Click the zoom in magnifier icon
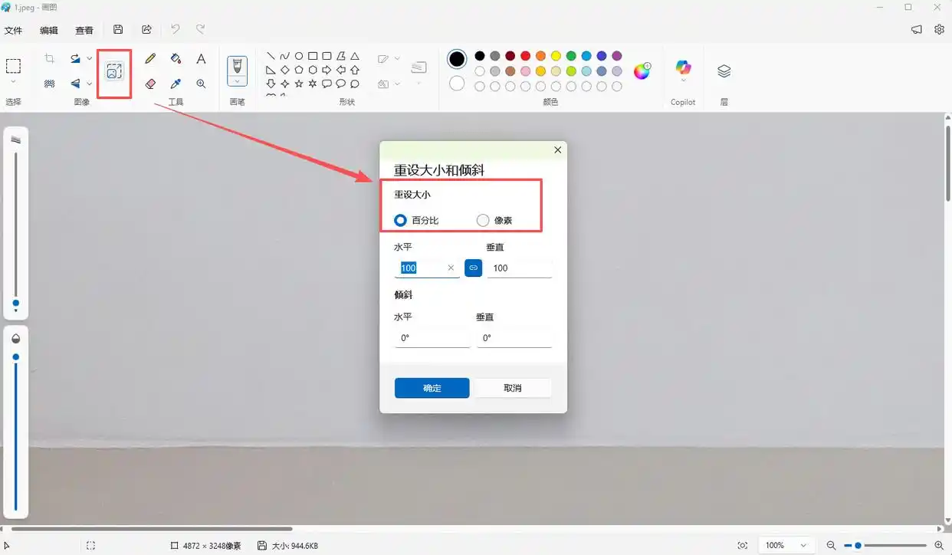This screenshot has height=555, width=952. tap(939, 545)
